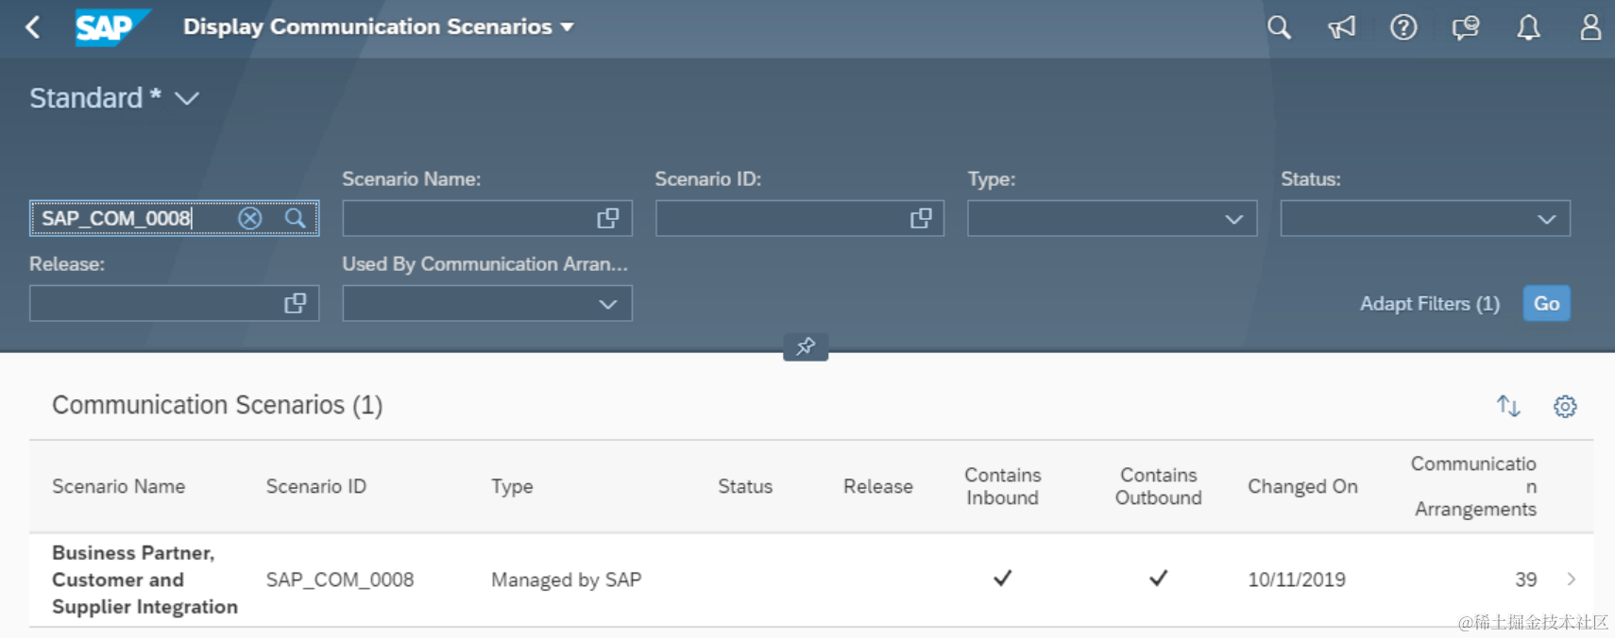
Task: Expand the Status filter dropdown
Action: pyautogui.click(x=1546, y=219)
